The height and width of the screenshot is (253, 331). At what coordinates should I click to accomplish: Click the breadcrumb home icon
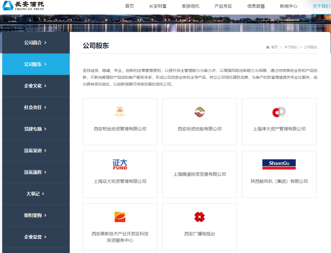pyautogui.click(x=268, y=47)
